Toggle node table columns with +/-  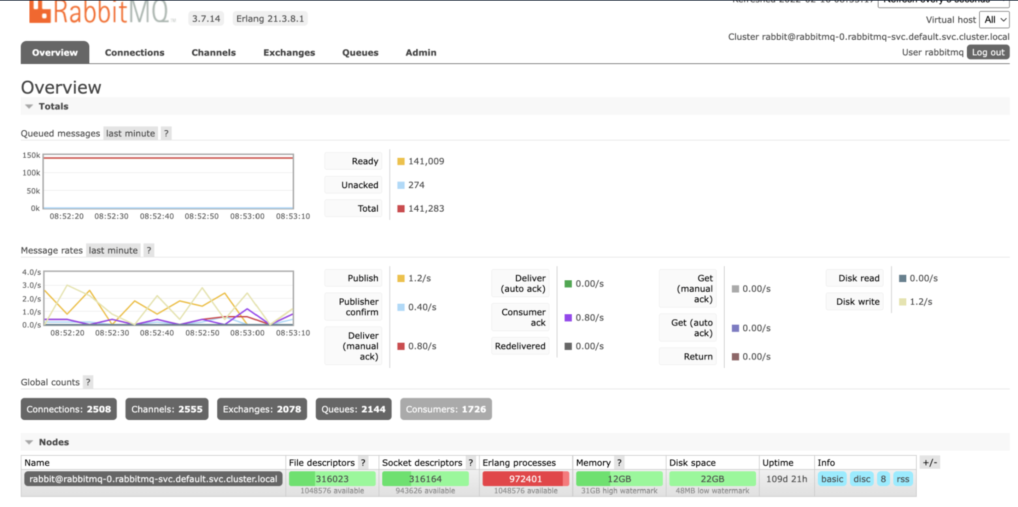click(930, 463)
